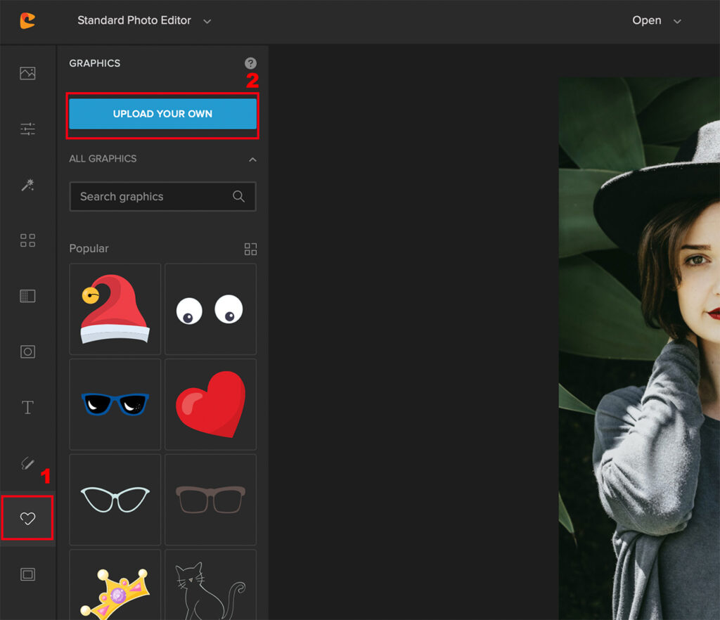Collapse the All Graphics section chevron
The width and height of the screenshot is (720, 620).
click(x=252, y=160)
